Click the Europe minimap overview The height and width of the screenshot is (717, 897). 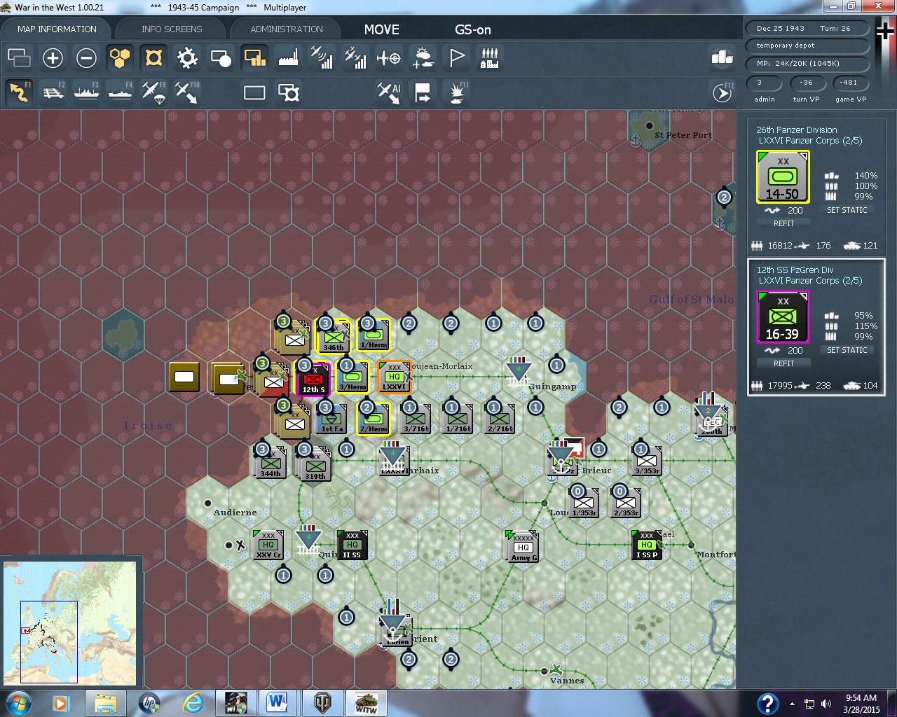[x=70, y=623]
